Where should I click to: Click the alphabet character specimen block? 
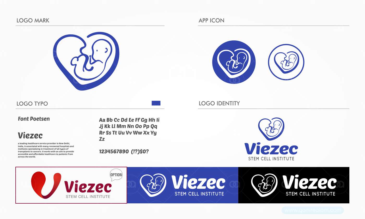pyautogui.click(x=129, y=129)
